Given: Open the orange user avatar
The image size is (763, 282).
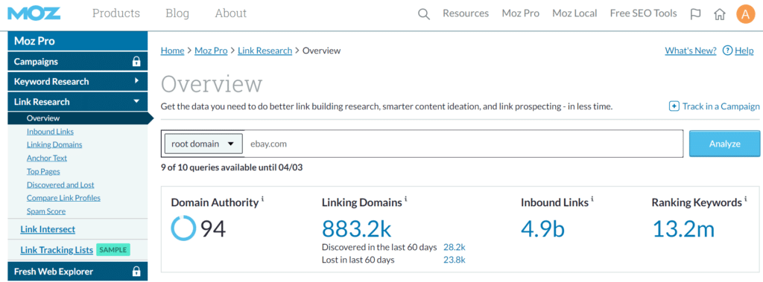Looking at the screenshot, I should coord(745,13).
